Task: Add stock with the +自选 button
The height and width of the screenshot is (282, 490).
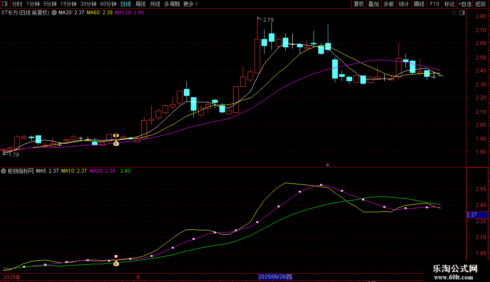Action: click(465, 4)
